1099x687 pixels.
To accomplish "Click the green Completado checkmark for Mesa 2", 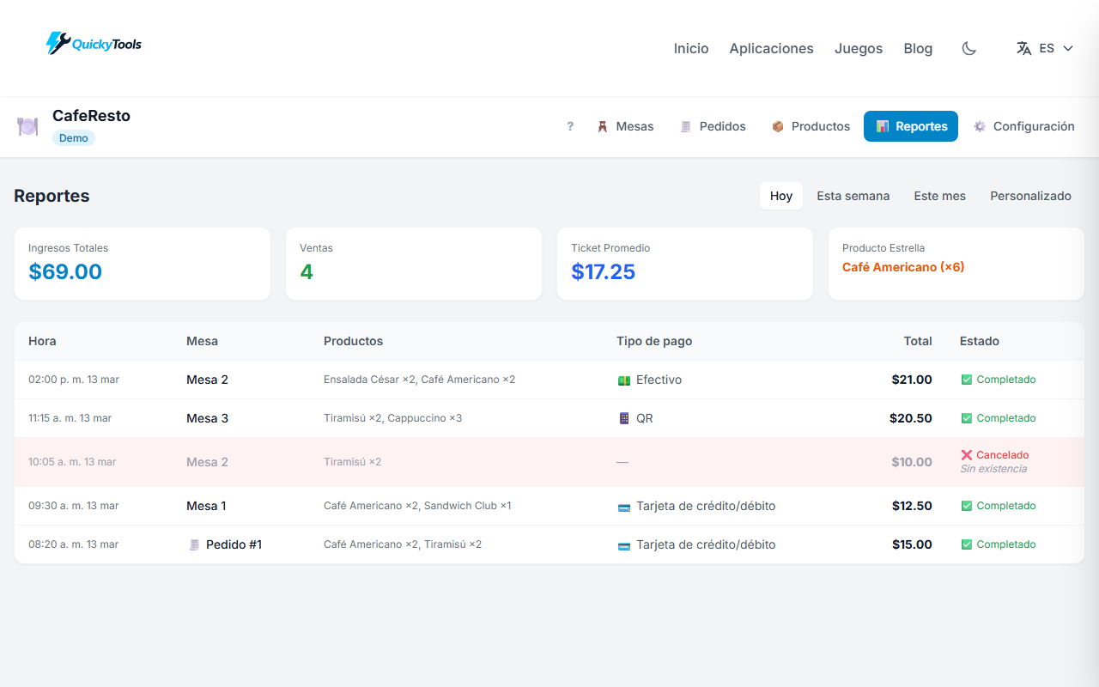I will (968, 379).
